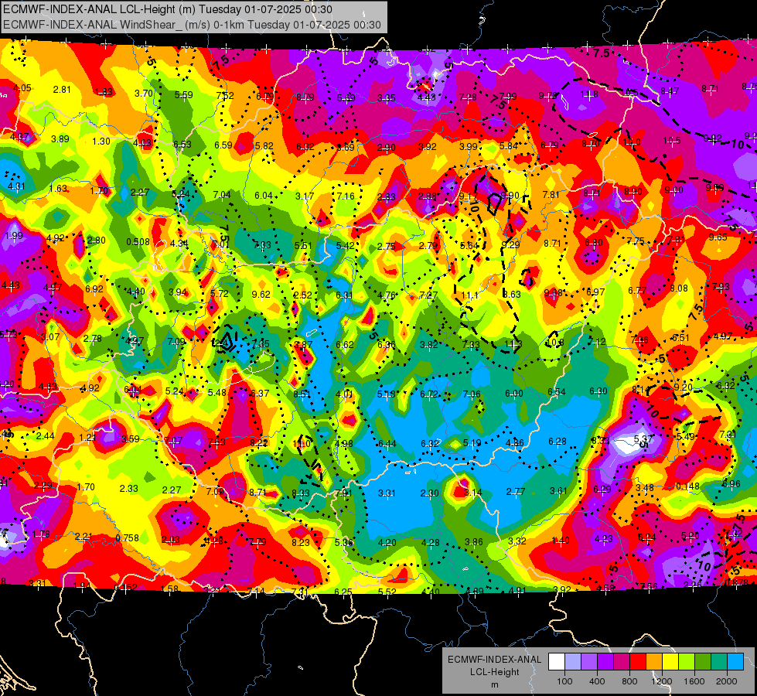
Task: Click the map value 0.758
Action: coord(128,537)
